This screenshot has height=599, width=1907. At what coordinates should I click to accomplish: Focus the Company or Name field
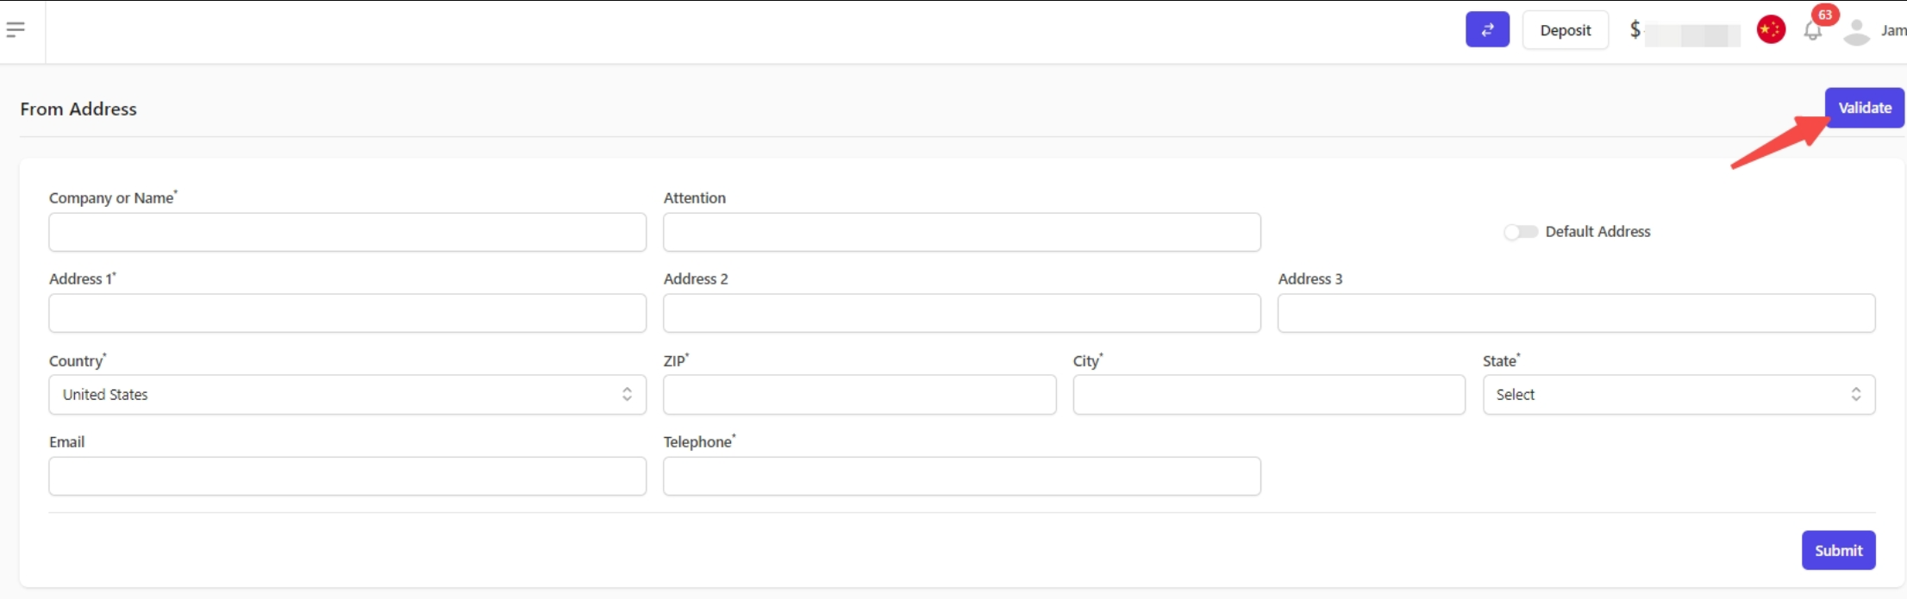pos(347,232)
